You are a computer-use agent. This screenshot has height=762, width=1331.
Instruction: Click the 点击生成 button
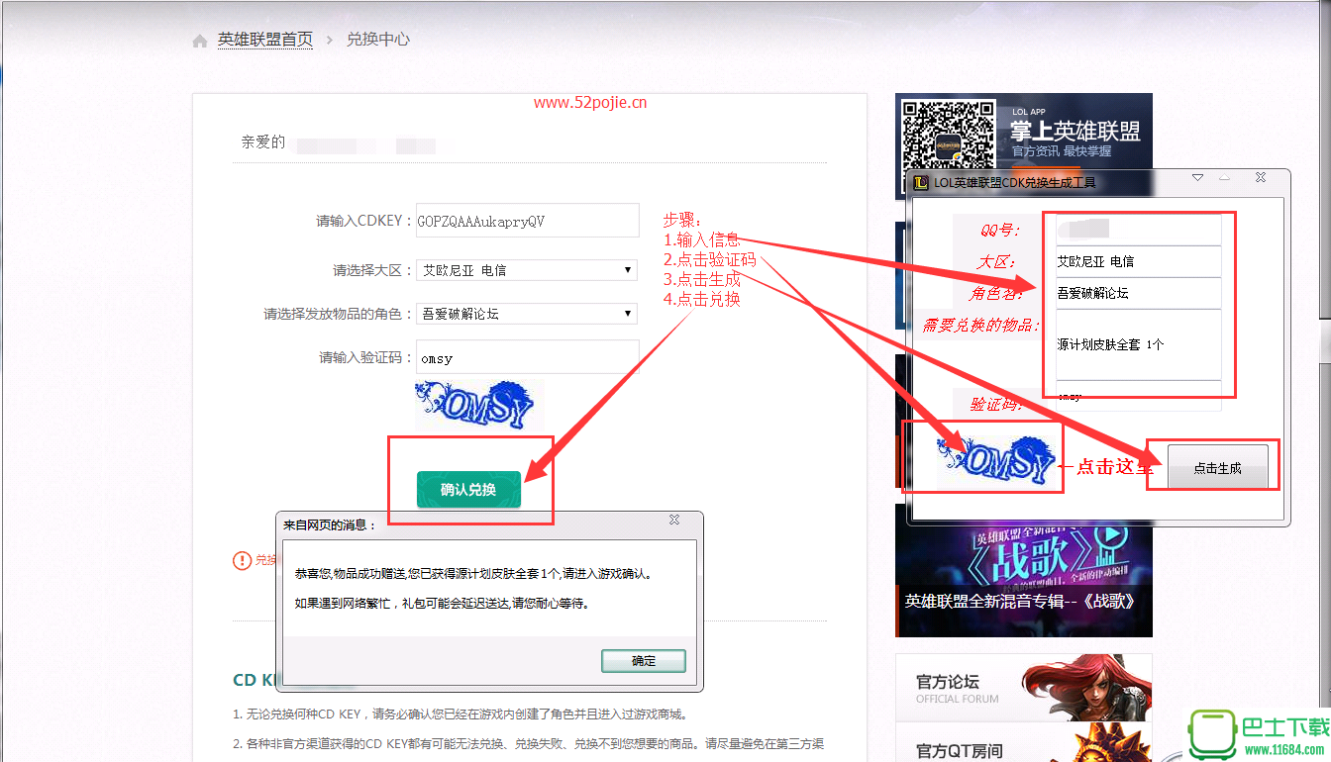click(x=1217, y=468)
